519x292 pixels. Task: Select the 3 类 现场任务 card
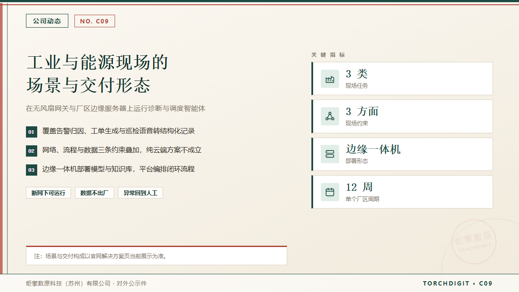click(402, 79)
